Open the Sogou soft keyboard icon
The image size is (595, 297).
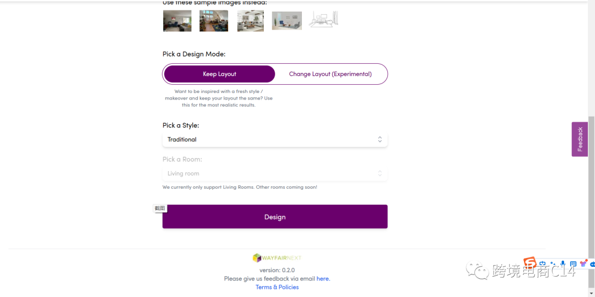tap(573, 264)
